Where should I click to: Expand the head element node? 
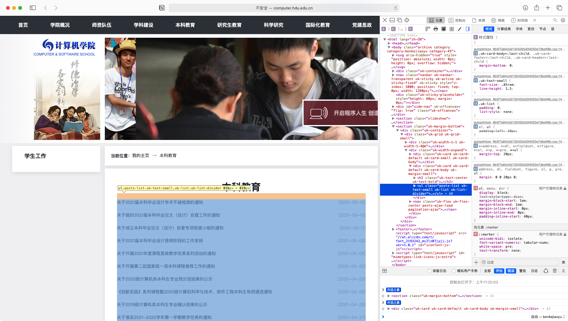(x=389, y=43)
